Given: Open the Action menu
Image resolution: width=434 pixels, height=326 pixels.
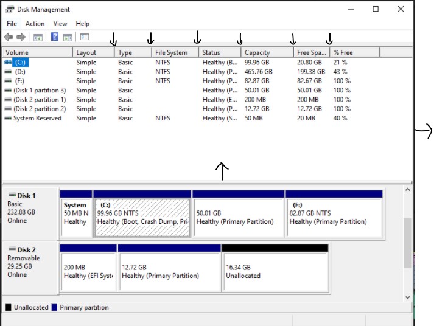Looking at the screenshot, I should tap(35, 24).
